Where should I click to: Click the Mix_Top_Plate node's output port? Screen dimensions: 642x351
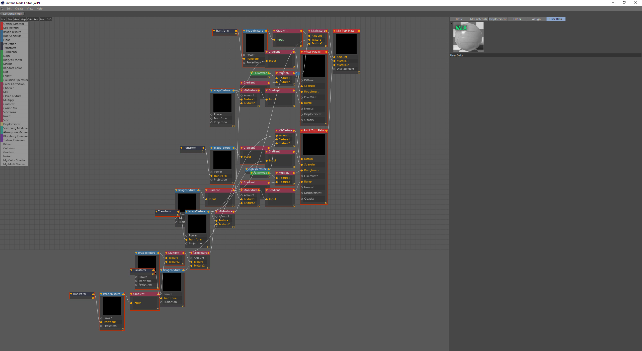[359, 31]
